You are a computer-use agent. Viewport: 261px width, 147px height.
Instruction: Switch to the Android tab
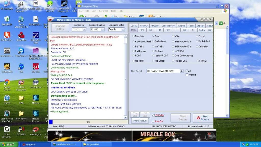coord(181,26)
